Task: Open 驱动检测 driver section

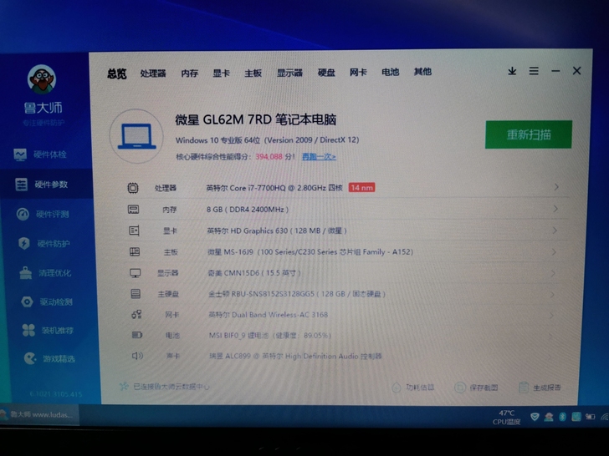Action: [47, 301]
